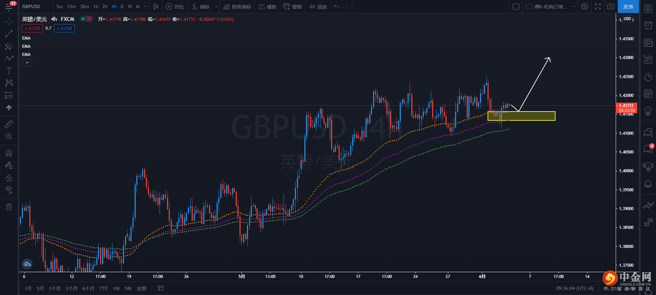Toggle stay in drawing mode

pyautogui.click(x=9, y=165)
